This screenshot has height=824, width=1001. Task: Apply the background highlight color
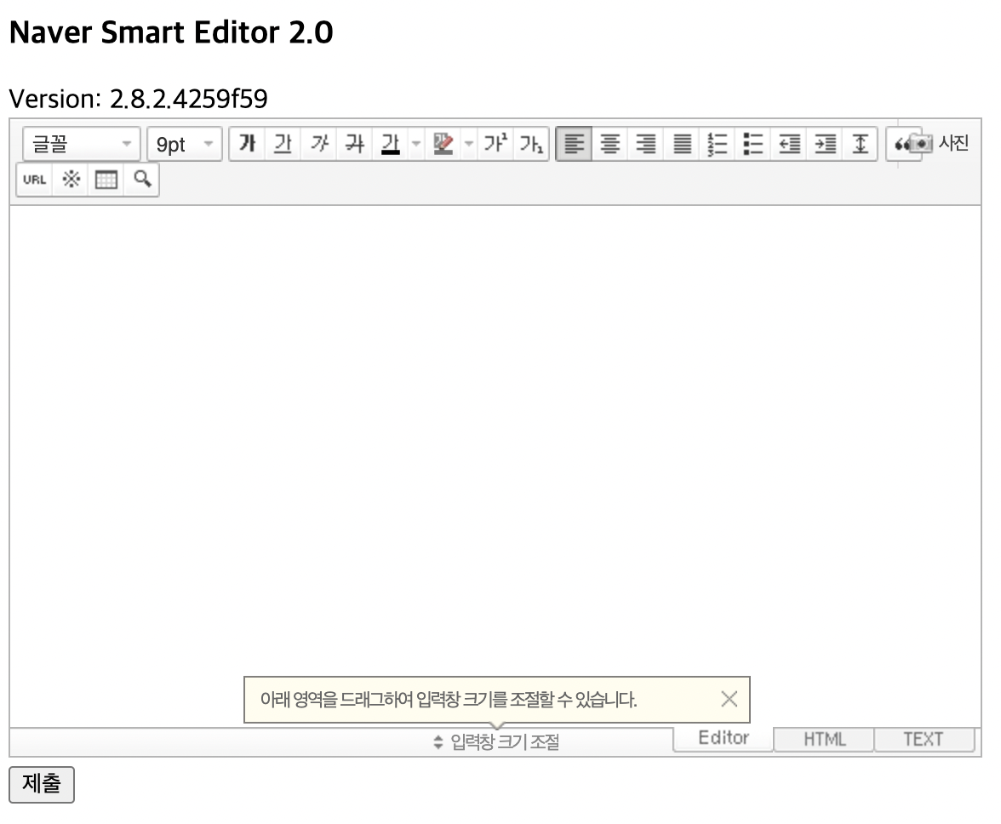[x=443, y=144]
